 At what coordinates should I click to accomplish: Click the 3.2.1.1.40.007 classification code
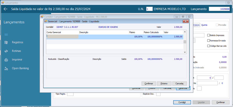point(71,27)
